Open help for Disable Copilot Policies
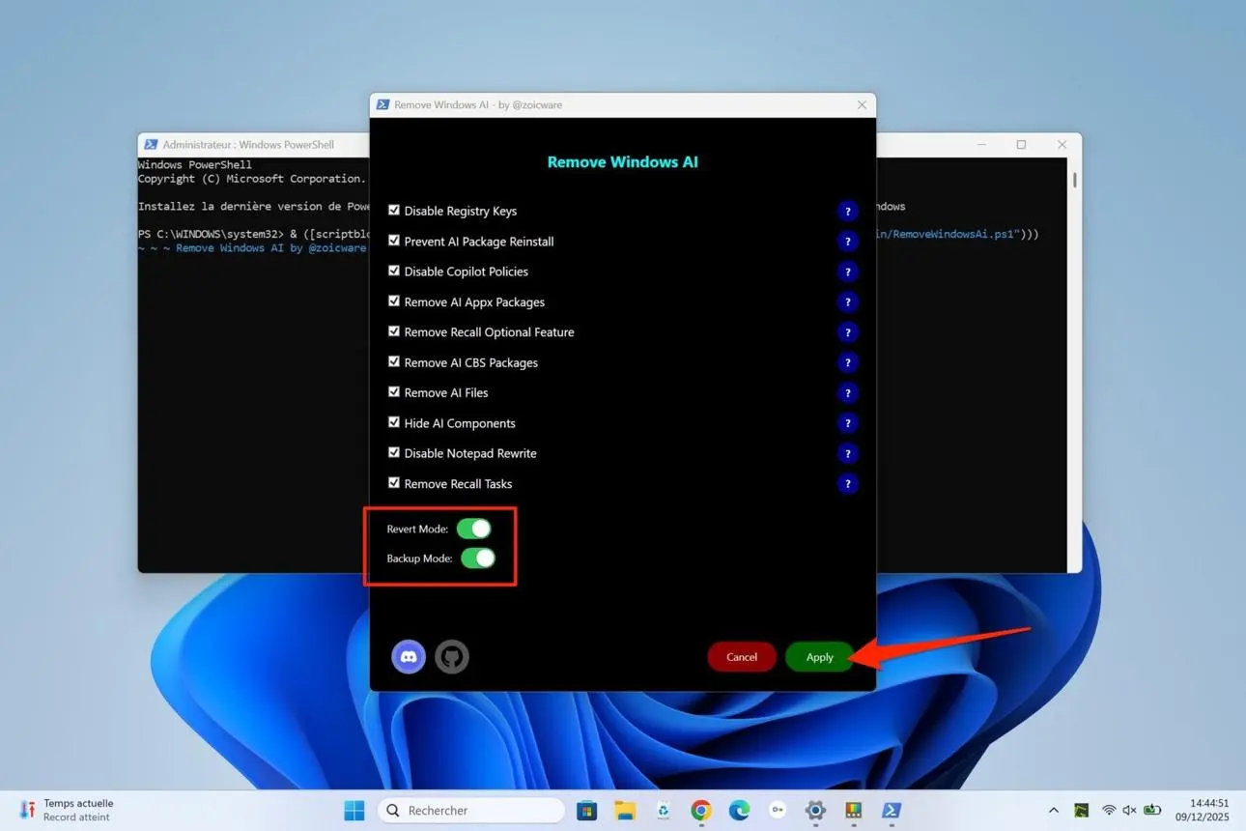The width and height of the screenshot is (1246, 831). coord(847,272)
